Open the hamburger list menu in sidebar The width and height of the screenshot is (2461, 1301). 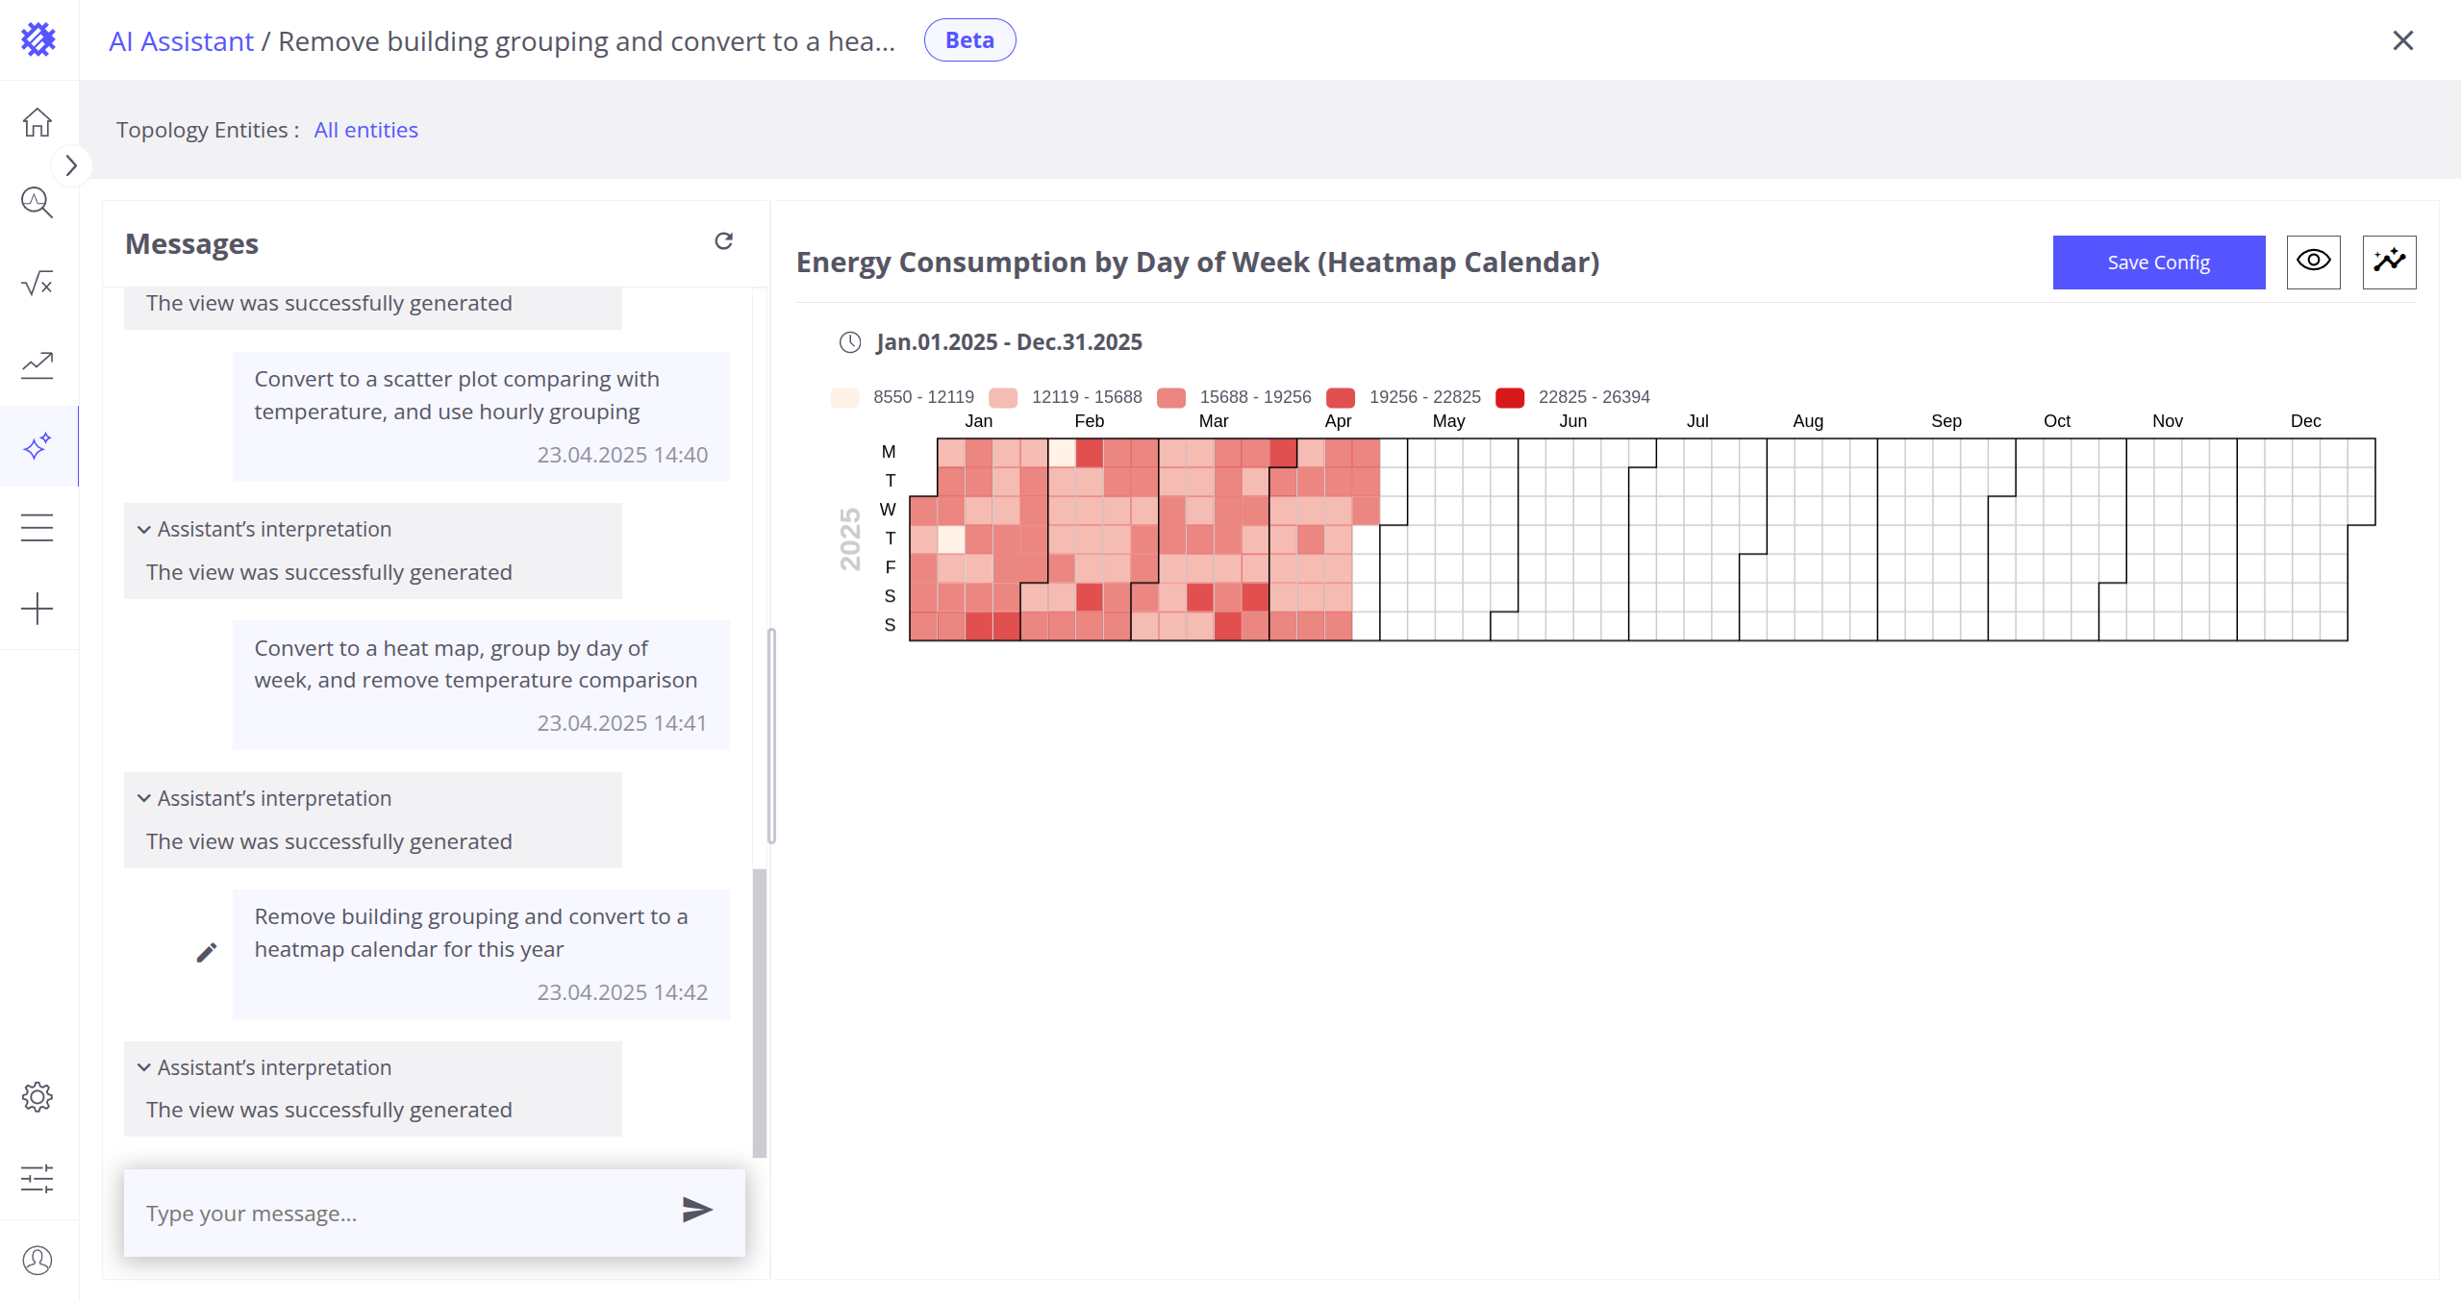click(x=38, y=528)
